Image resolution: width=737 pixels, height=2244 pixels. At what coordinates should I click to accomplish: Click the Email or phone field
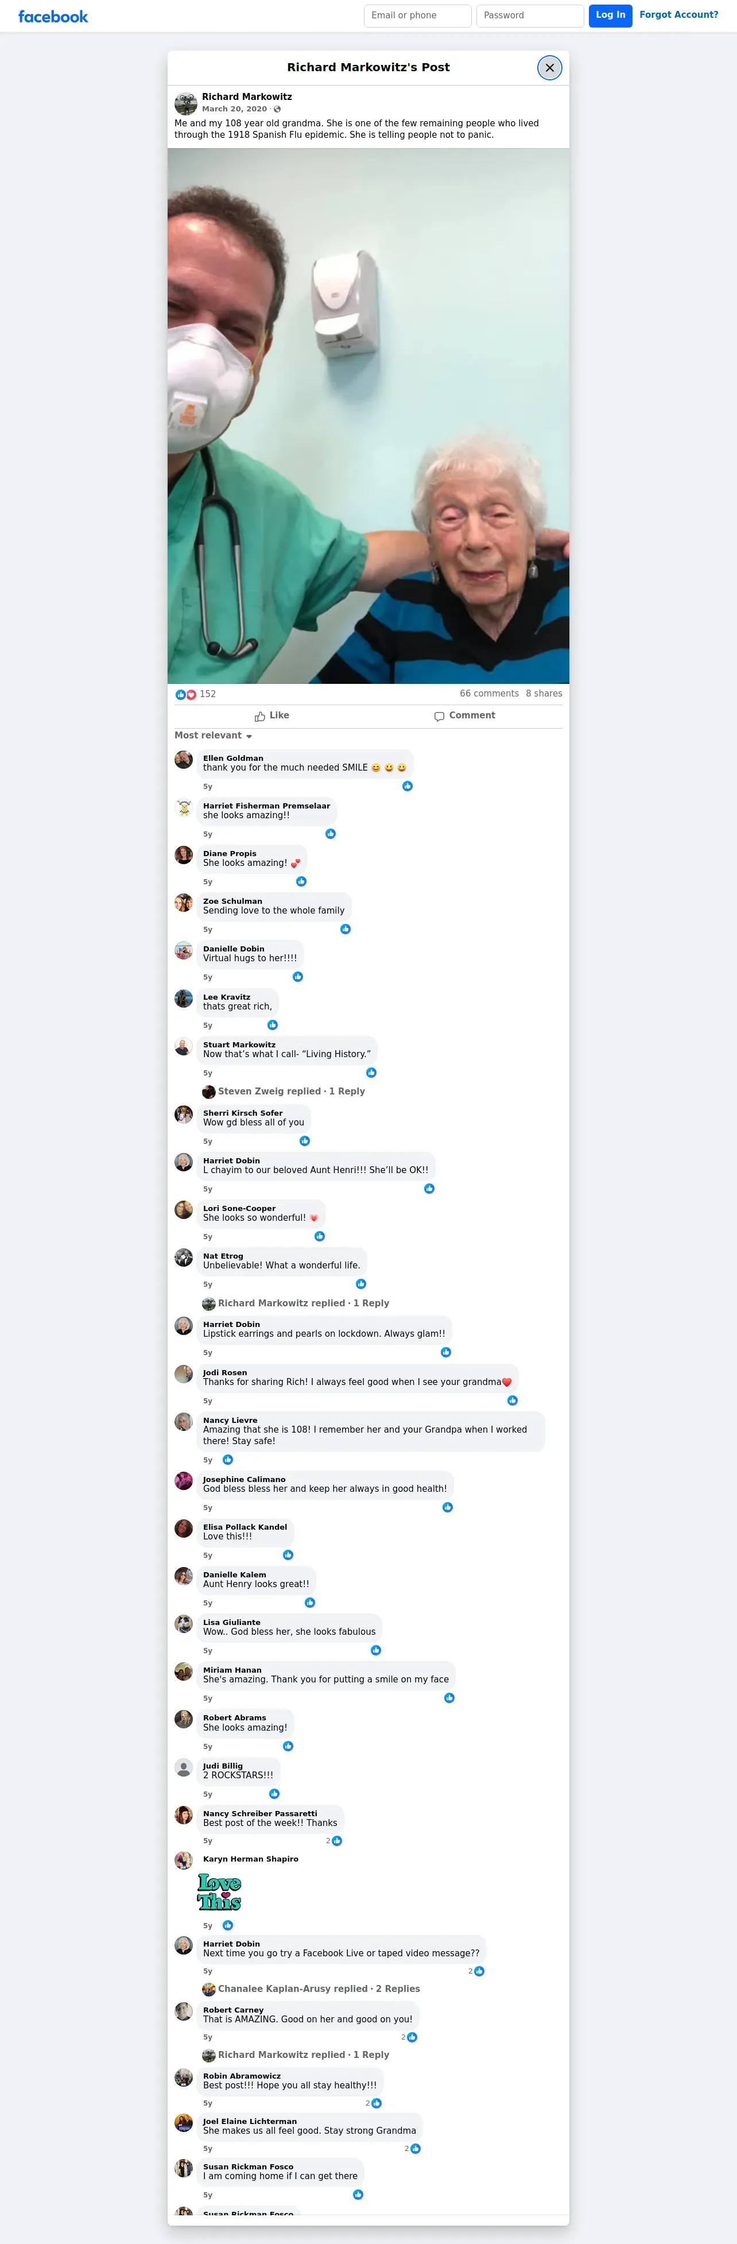(417, 16)
